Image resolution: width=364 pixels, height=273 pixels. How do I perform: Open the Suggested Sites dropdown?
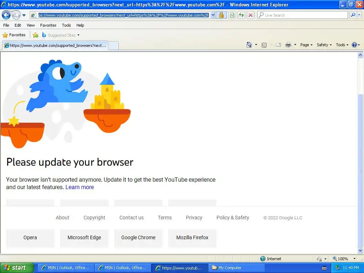61,35
